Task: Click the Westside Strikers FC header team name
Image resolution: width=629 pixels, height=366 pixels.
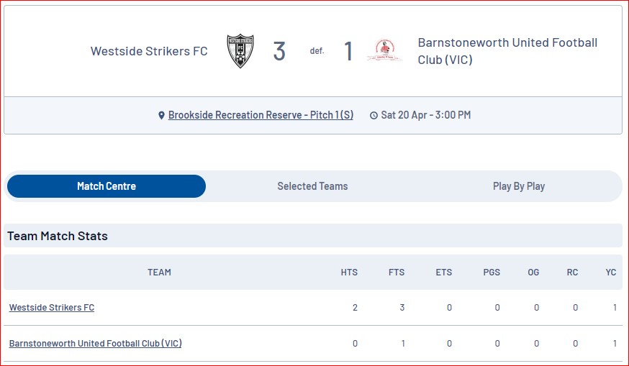Action: point(149,51)
